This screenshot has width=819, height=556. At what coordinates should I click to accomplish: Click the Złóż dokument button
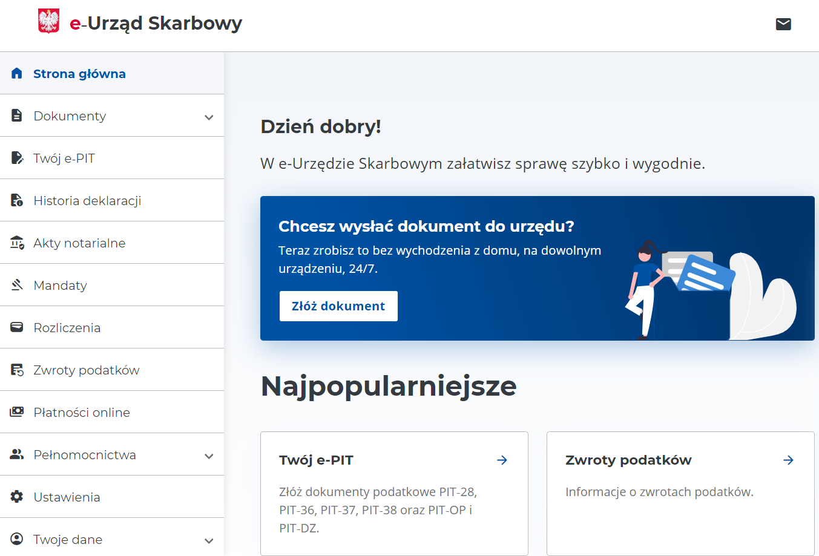click(338, 306)
